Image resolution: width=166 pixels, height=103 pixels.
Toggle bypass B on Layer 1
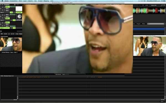coord(2,23)
